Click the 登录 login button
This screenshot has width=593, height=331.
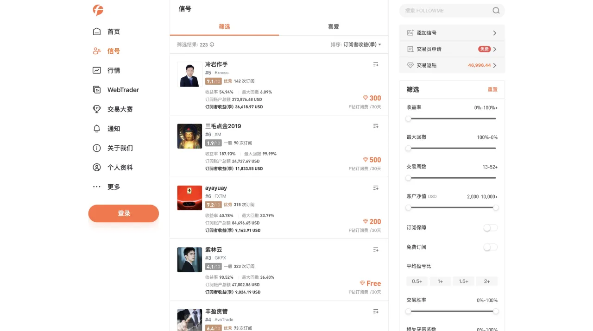coord(124,213)
